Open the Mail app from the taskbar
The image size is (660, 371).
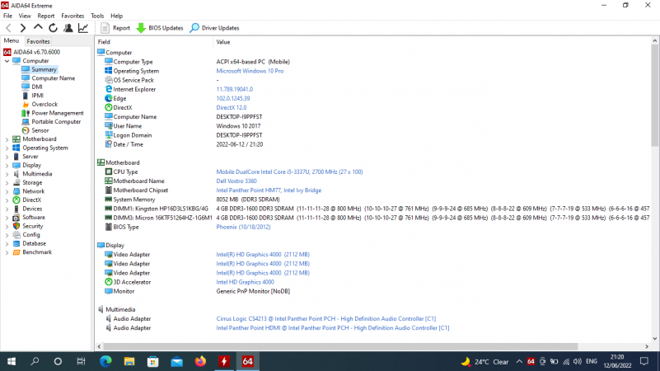click(177, 361)
